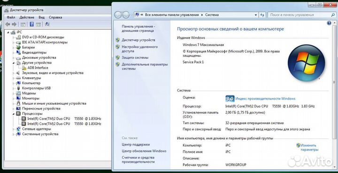Screen dimensions: 338x173
Task: Select the Процессоры category icon
Action: tap(19, 114)
